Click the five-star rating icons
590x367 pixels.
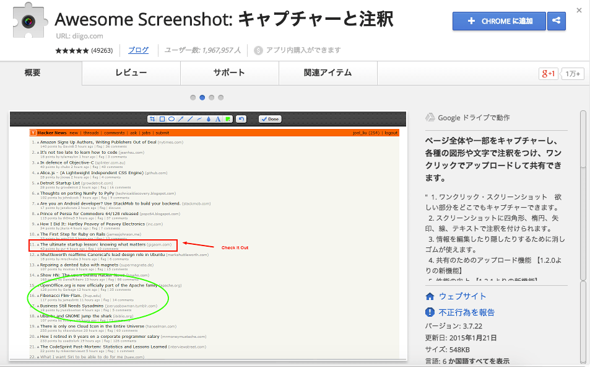coord(72,50)
